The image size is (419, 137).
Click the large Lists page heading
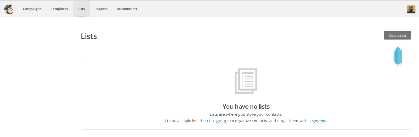89,36
